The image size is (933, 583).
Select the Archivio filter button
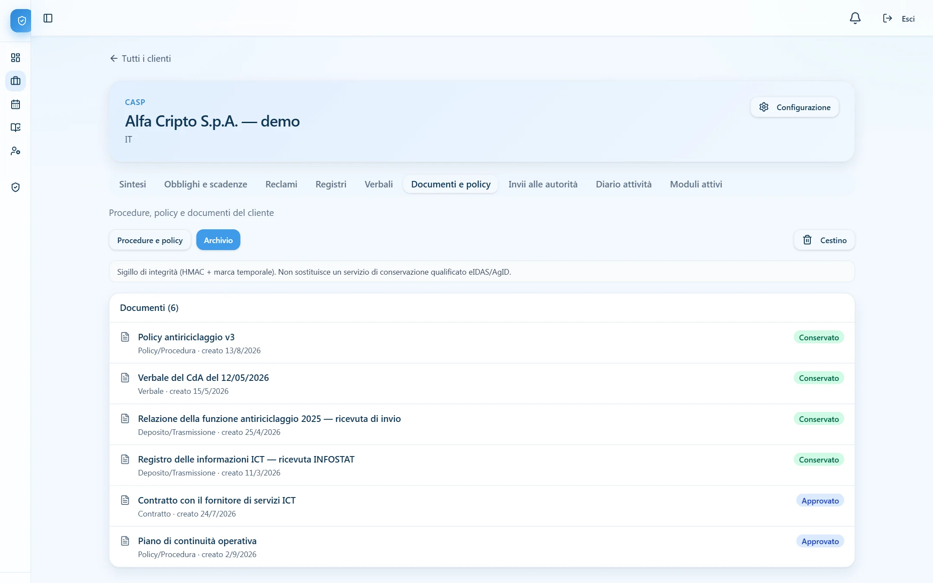(x=218, y=240)
